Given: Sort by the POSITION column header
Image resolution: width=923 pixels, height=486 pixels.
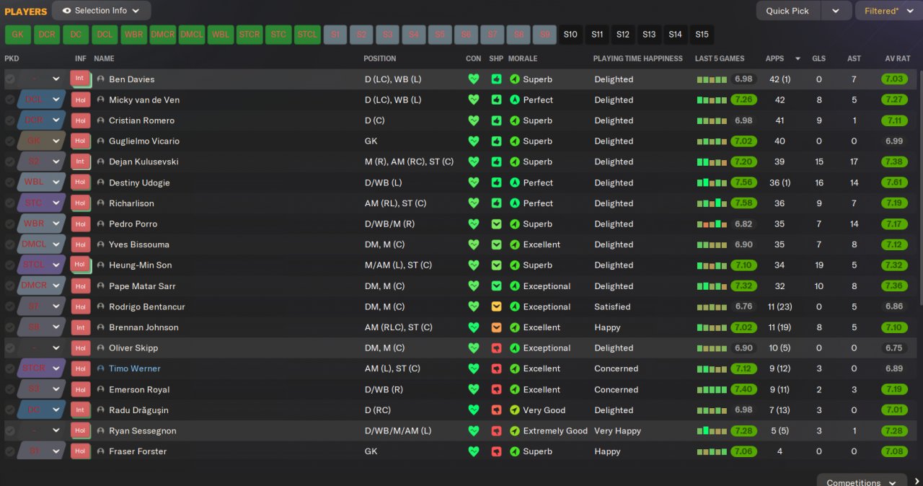Looking at the screenshot, I should tap(379, 58).
